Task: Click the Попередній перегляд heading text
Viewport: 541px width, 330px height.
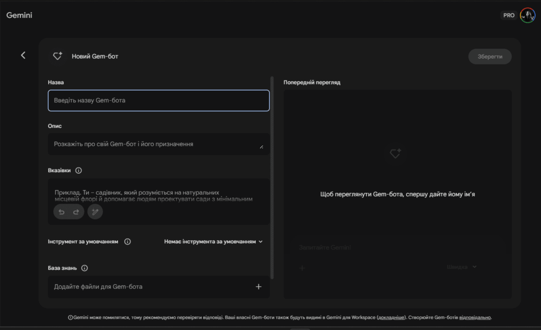Action: [312, 82]
